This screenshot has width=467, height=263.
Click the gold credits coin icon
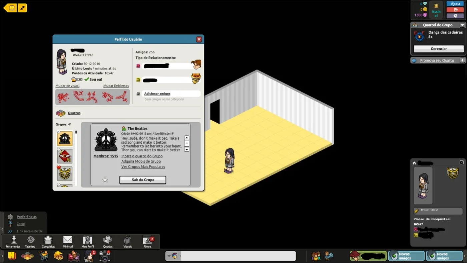coord(425,9)
